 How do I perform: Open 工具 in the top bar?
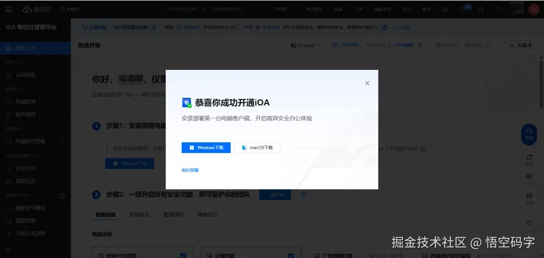click(359, 10)
